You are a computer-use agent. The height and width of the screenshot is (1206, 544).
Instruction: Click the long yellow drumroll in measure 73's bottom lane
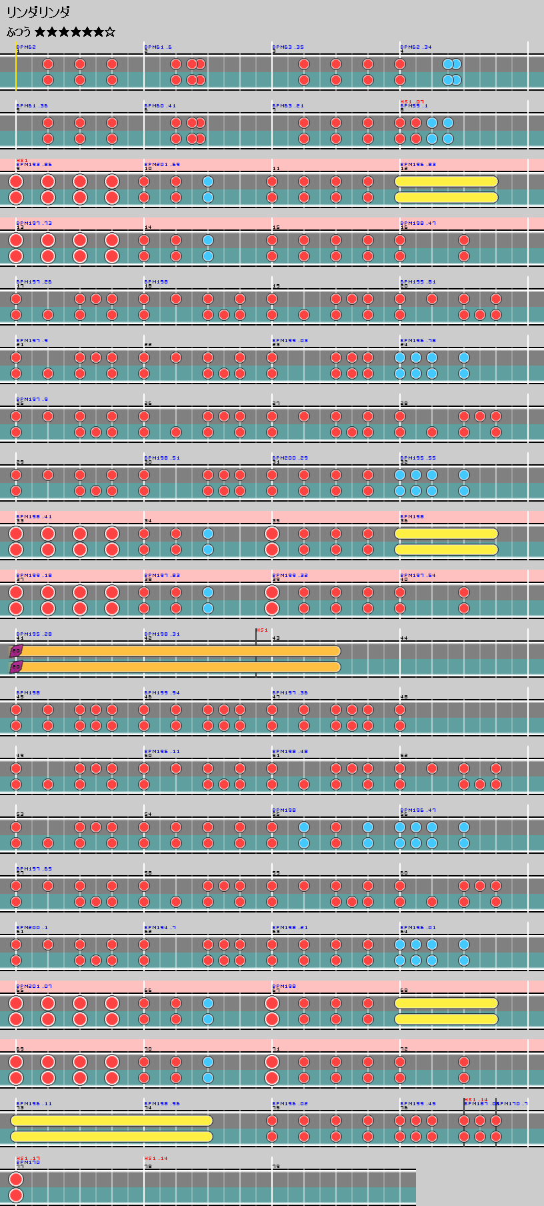112,1137
